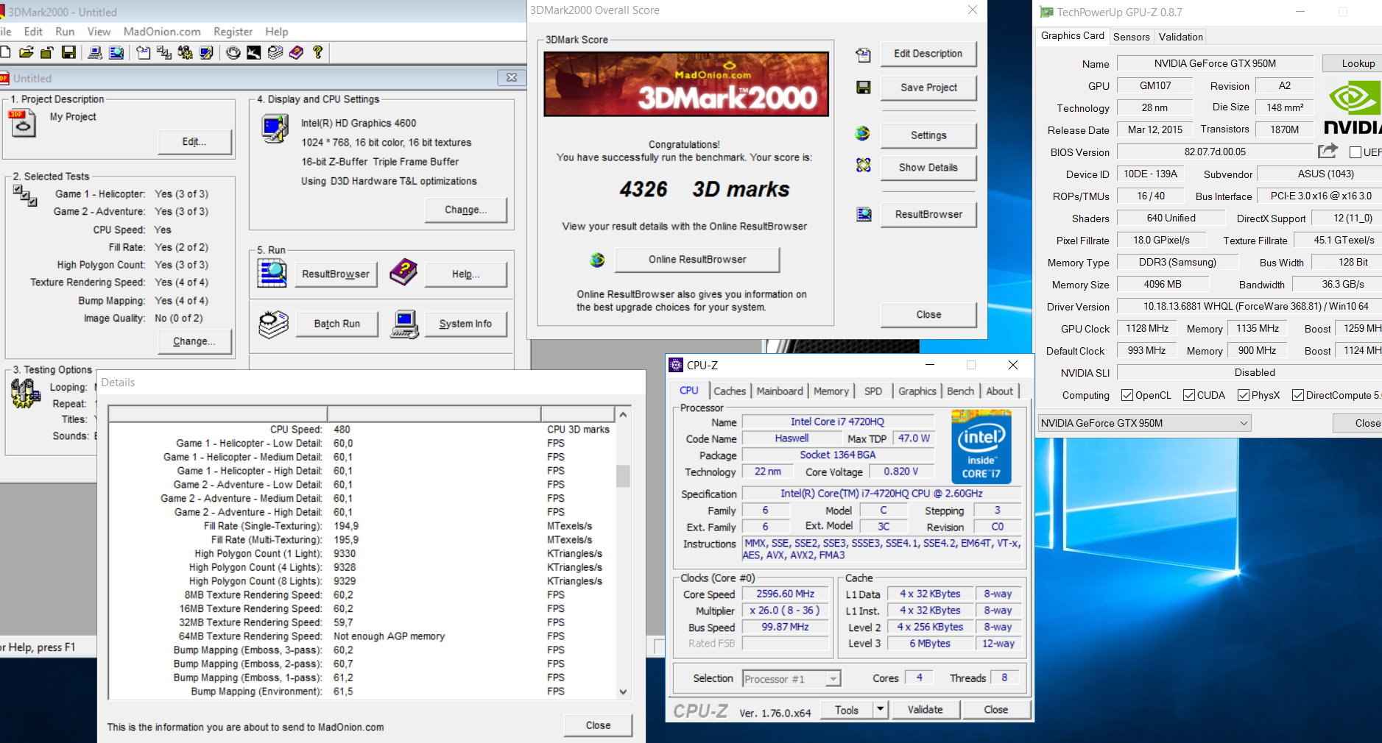Image resolution: width=1382 pixels, height=743 pixels.
Task: Click the purple Help book toolbar icon
Action: click(x=296, y=52)
